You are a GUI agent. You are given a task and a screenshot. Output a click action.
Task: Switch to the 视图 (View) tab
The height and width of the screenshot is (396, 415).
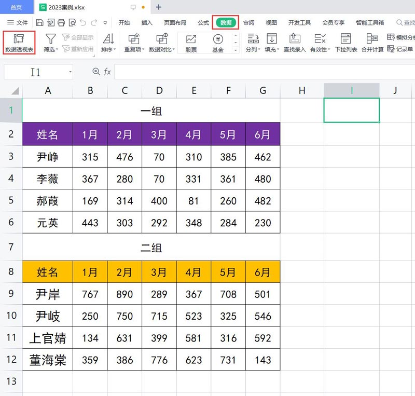point(271,22)
